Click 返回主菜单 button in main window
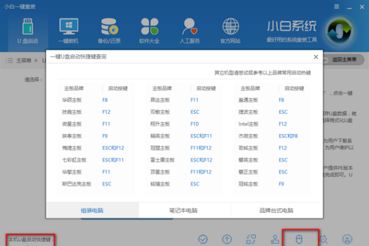The height and width of the screenshot is (246, 369). (344, 60)
